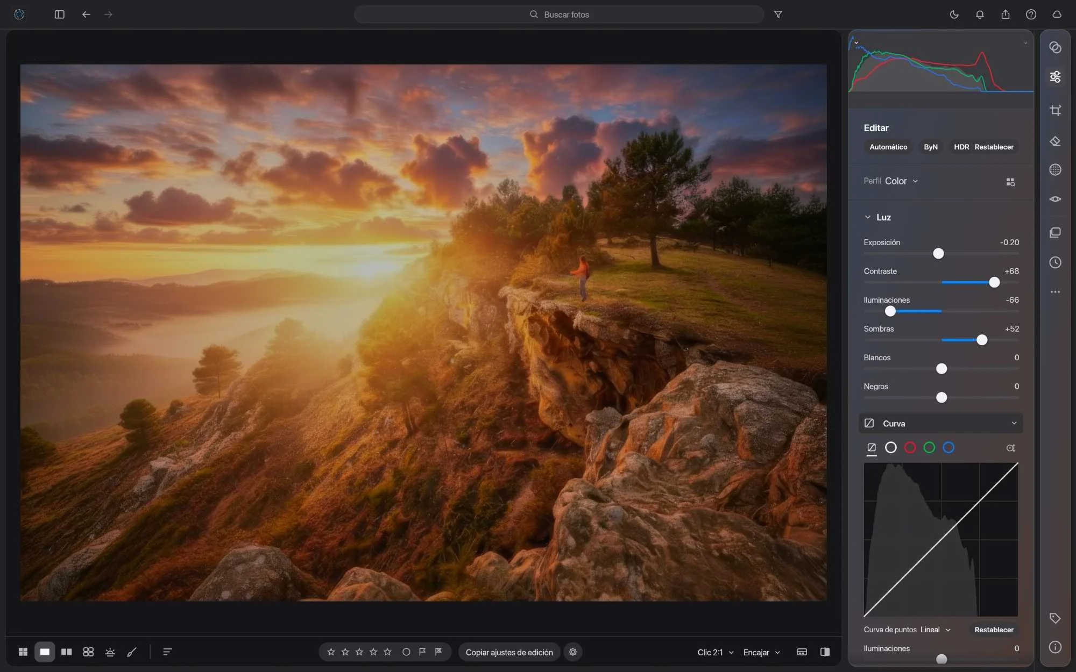Toggle the filmstrip display icon

802,652
